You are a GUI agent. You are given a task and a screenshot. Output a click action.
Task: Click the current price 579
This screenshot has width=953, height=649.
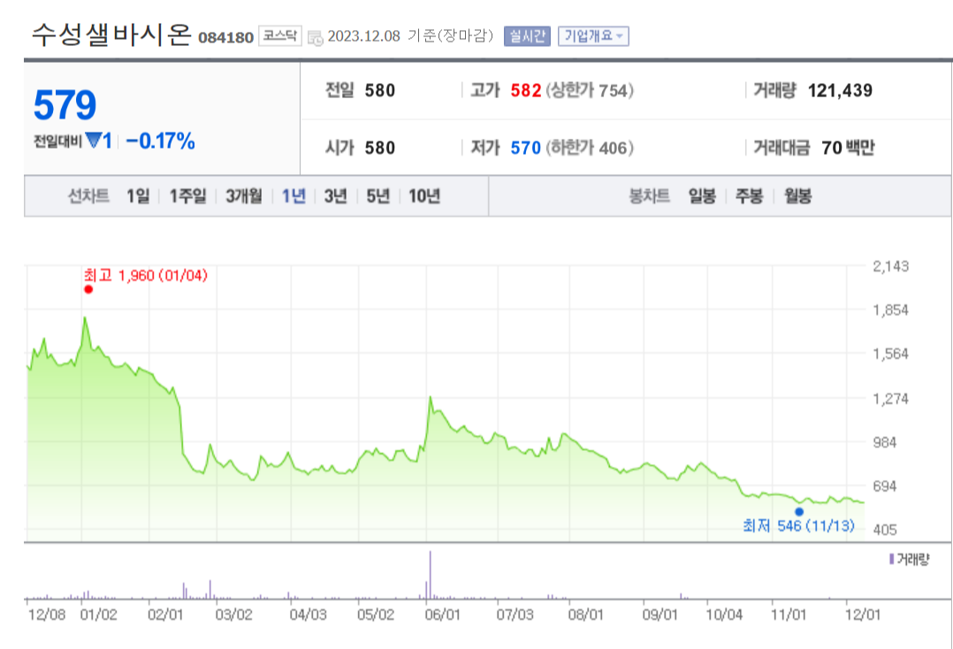point(65,105)
